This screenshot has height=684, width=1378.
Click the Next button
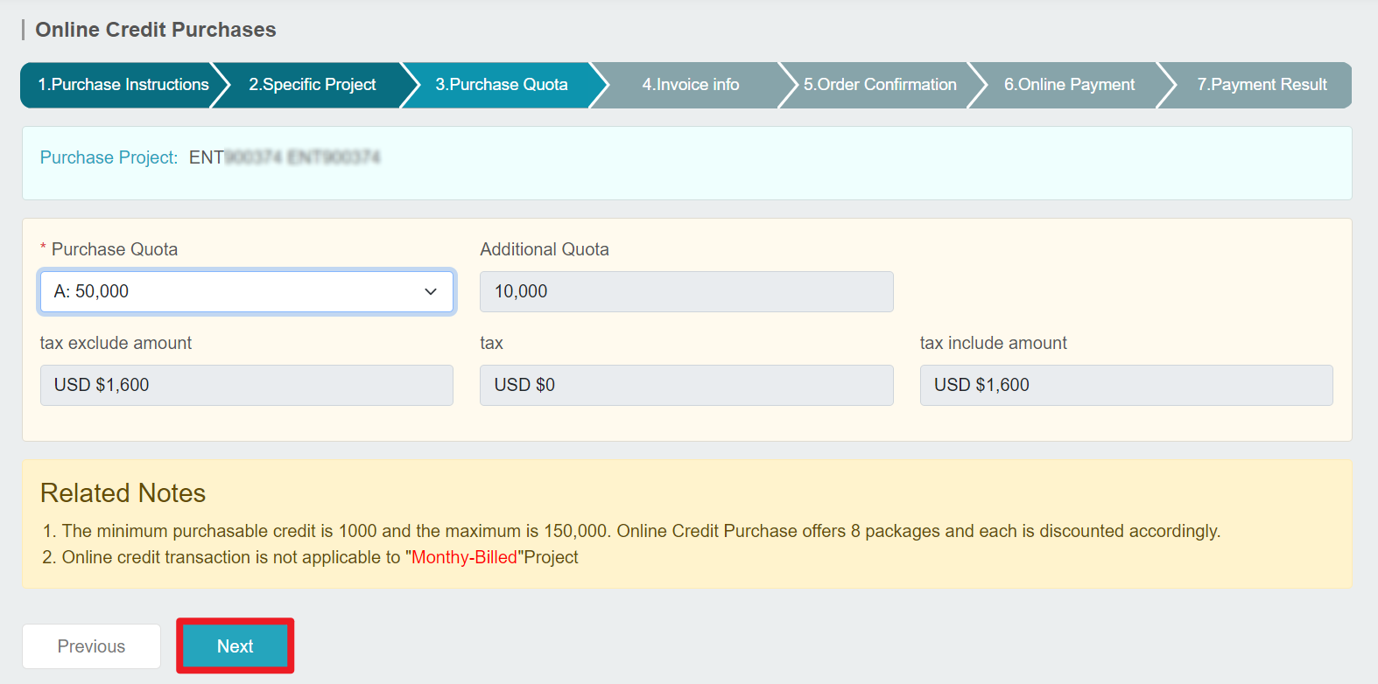point(235,646)
